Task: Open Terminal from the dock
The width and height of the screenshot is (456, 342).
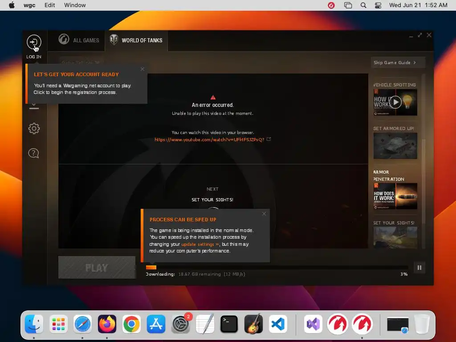Action: [x=229, y=324]
